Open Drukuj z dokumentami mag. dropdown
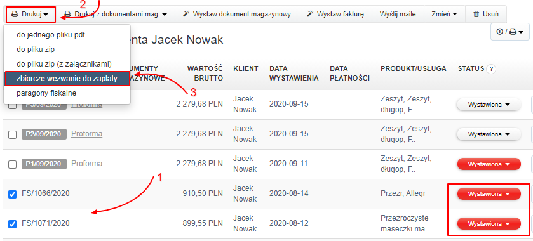 116,14
